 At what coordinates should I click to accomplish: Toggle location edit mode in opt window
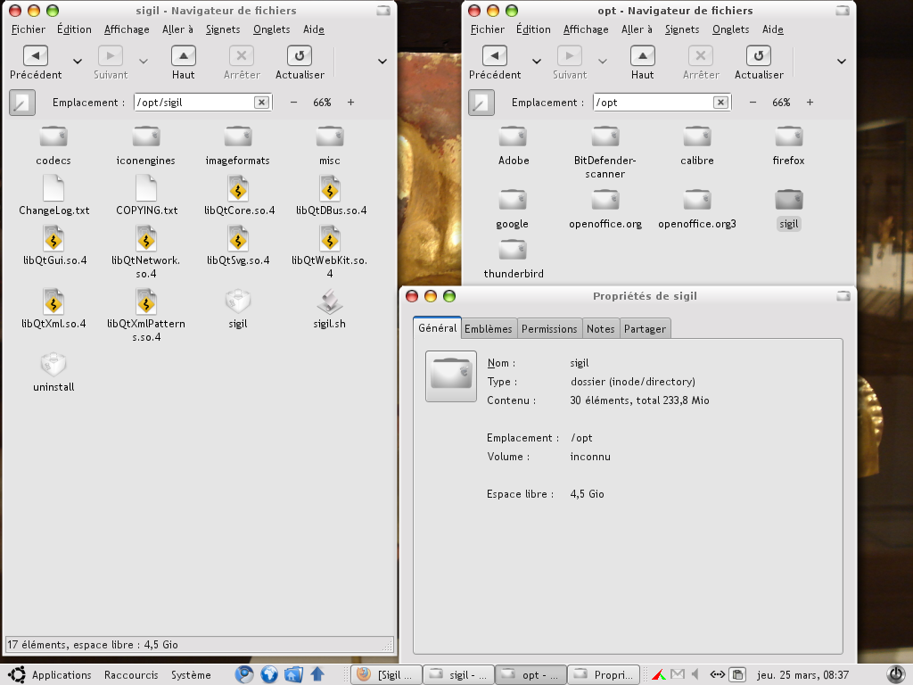(x=481, y=103)
